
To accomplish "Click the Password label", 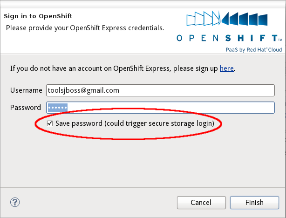I will 26,108.
